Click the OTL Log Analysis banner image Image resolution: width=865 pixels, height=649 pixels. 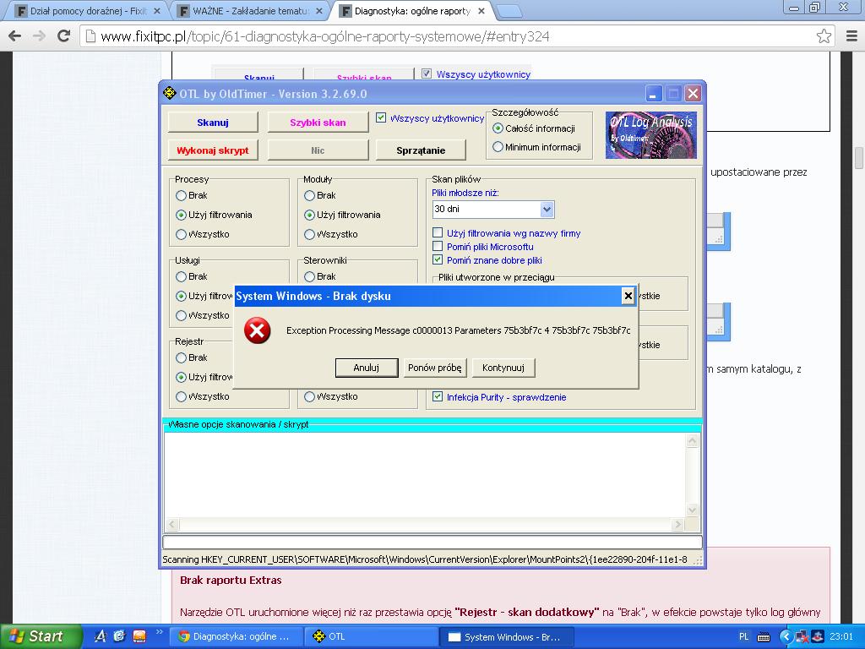pos(651,135)
